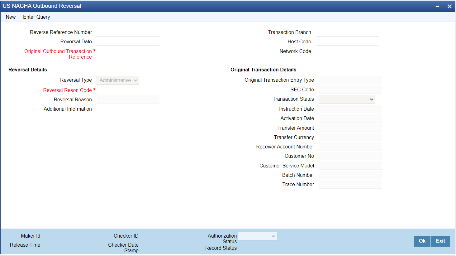Click the Record Status label

click(x=221, y=248)
